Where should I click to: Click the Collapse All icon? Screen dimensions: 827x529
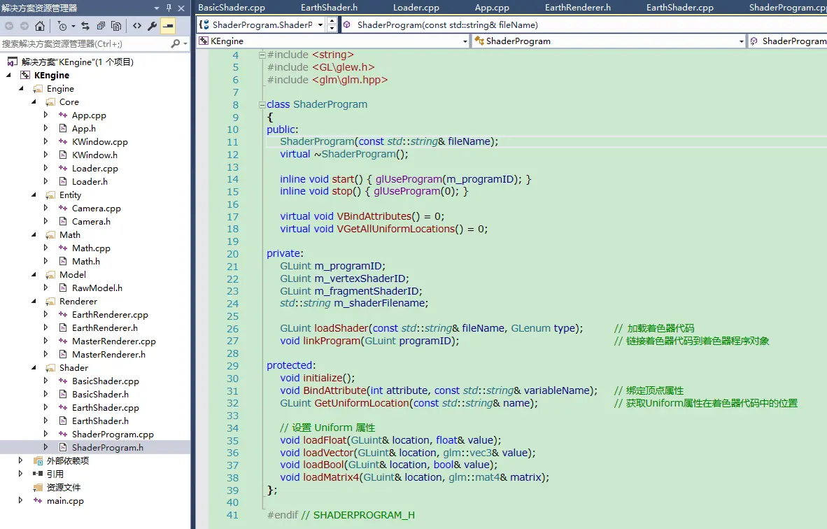coord(101,26)
